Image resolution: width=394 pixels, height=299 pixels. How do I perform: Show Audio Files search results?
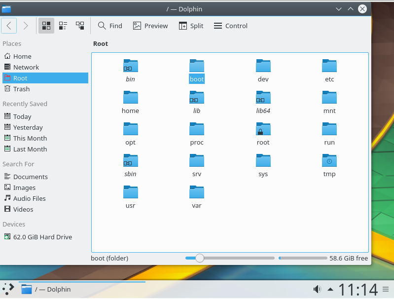(29, 198)
